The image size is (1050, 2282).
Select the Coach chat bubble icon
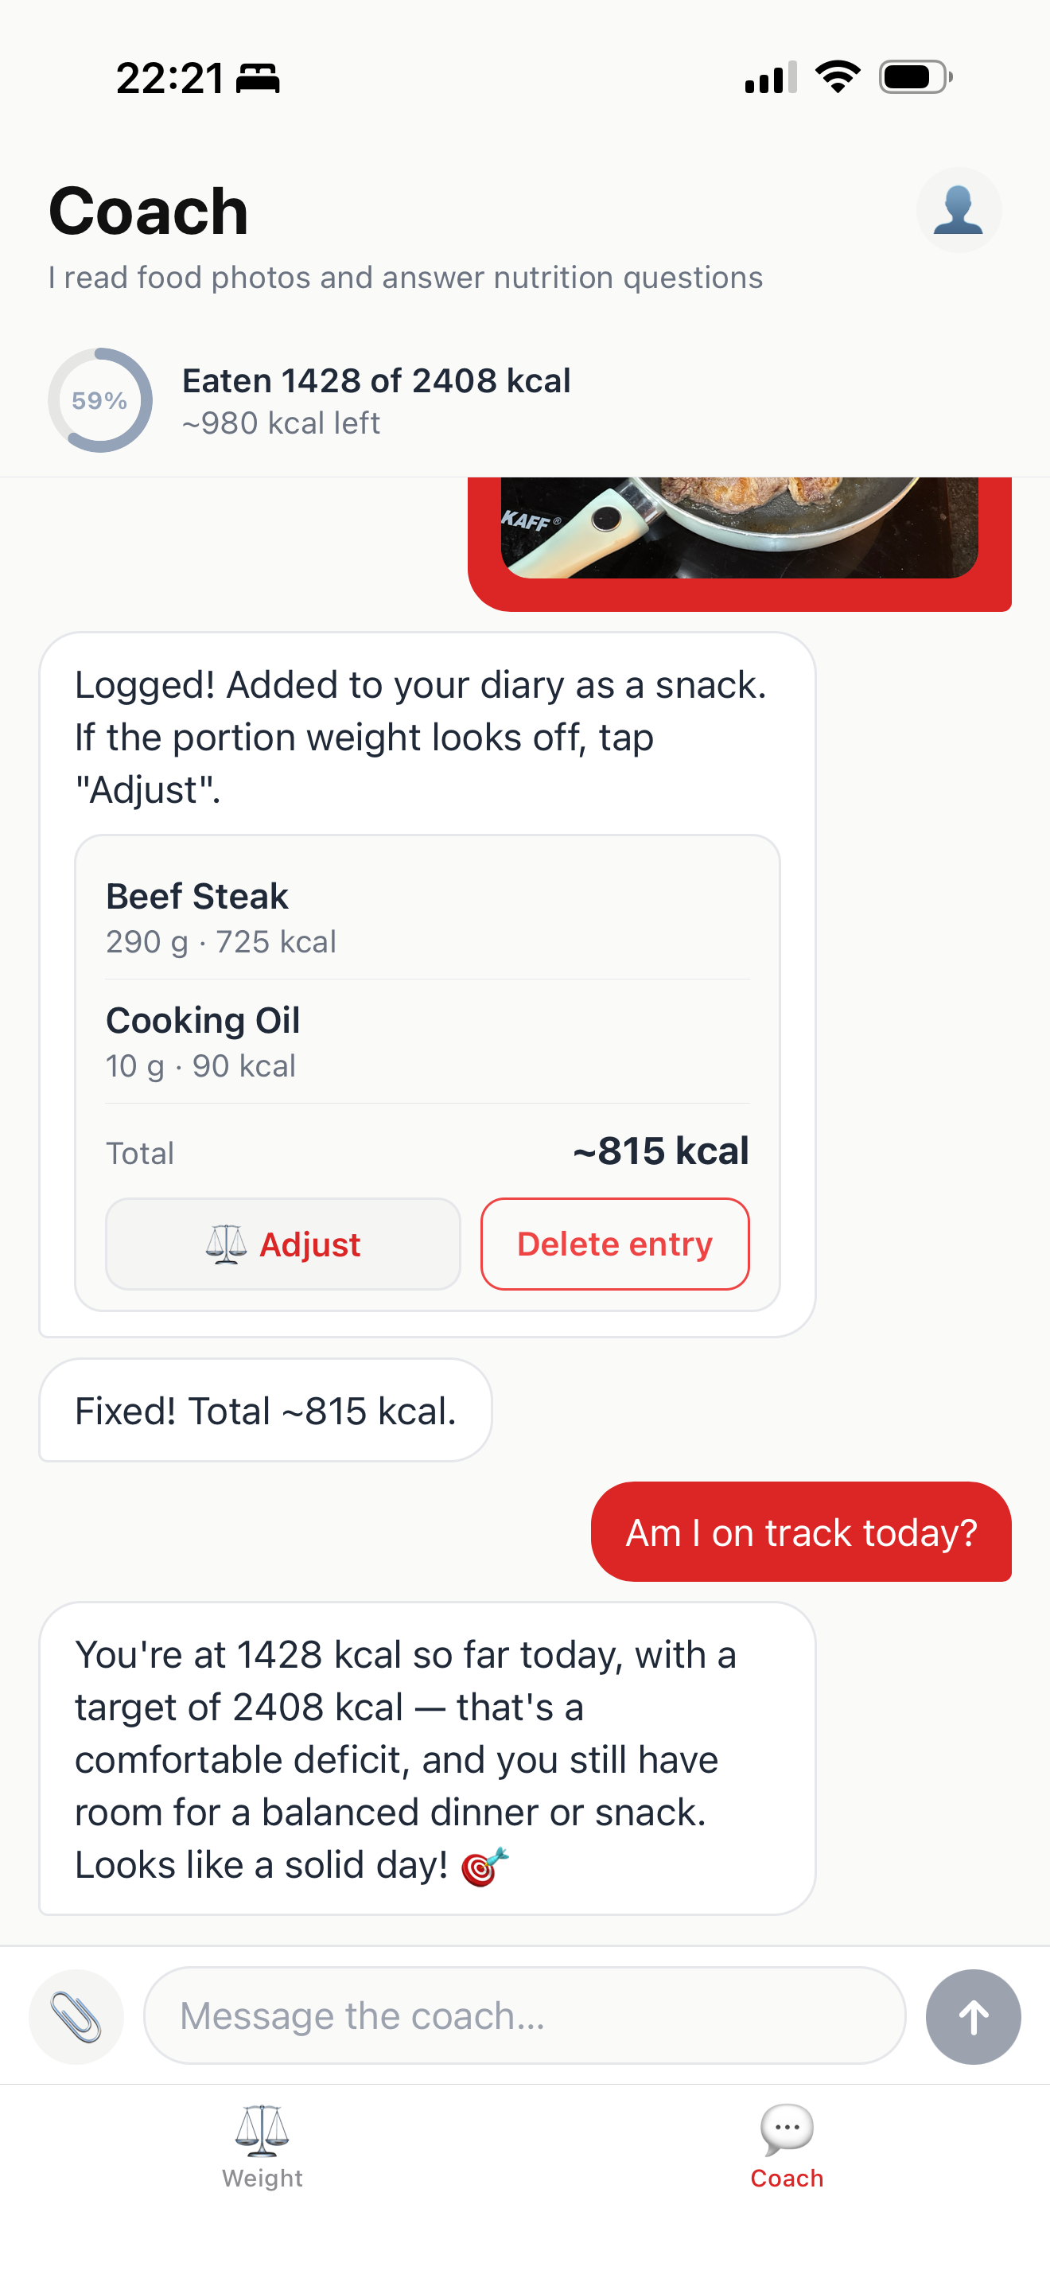point(787,2130)
